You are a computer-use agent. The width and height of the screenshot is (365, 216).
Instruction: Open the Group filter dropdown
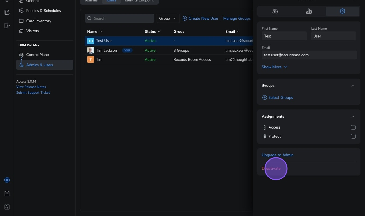tap(168, 18)
